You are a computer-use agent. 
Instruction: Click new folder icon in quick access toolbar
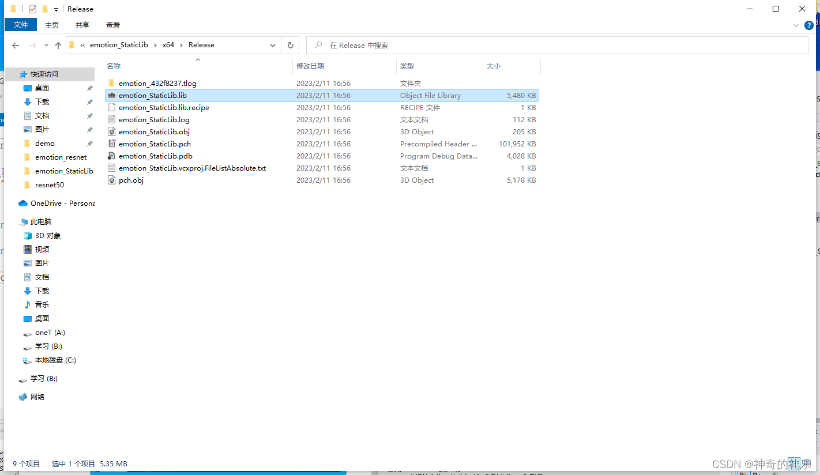[x=45, y=9]
